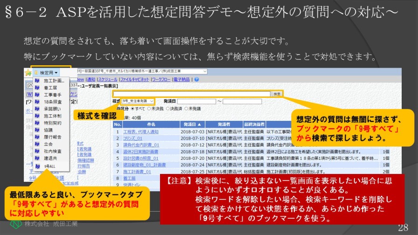Screen dimensions: 418x235
Task: Select the 履行報告 bookmark
Action: (x=52, y=137)
